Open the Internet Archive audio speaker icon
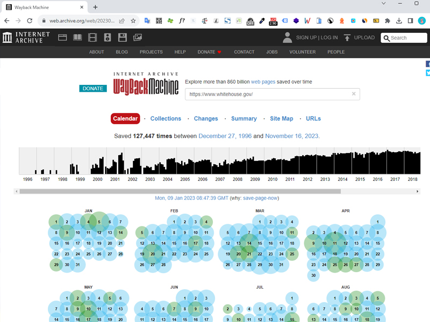430x322 pixels. [107, 38]
